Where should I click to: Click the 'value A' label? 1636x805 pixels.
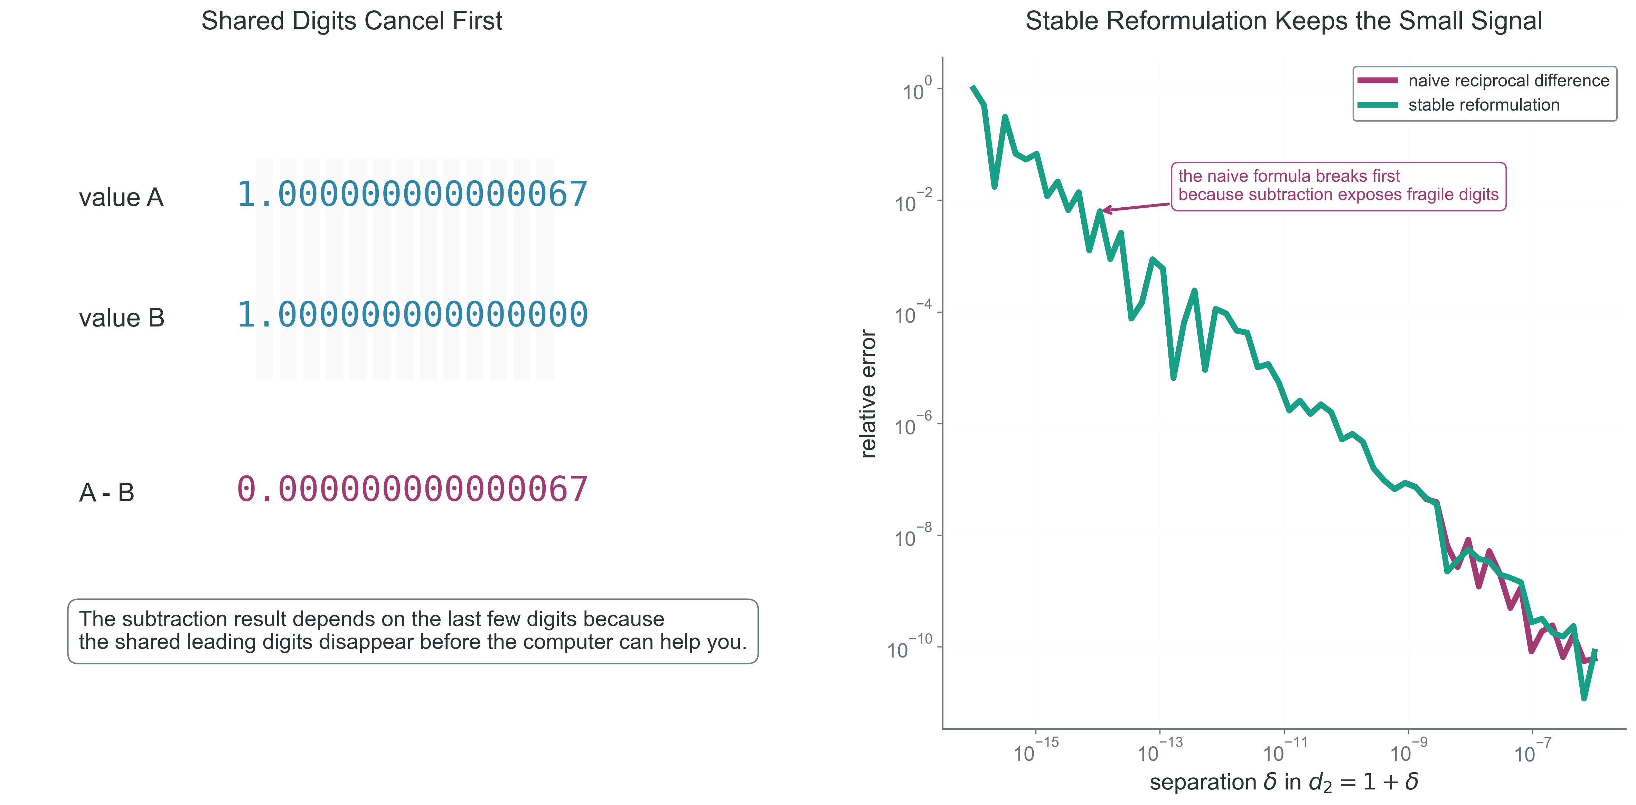121,197
